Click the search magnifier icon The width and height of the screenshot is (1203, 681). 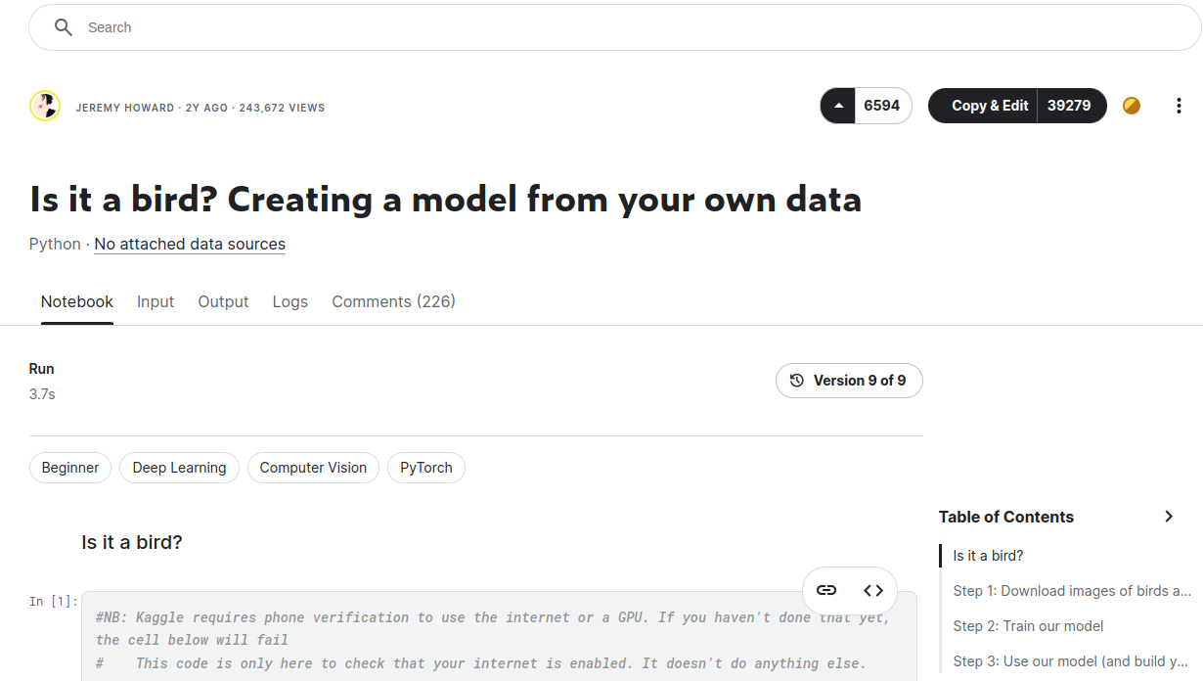pos(64,27)
